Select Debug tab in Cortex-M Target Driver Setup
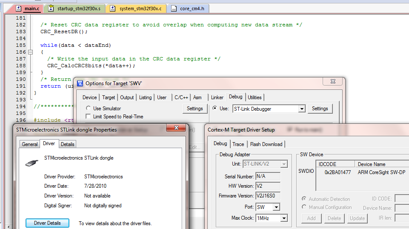The height and width of the screenshot is (229, 409). pyautogui.click(x=220, y=144)
